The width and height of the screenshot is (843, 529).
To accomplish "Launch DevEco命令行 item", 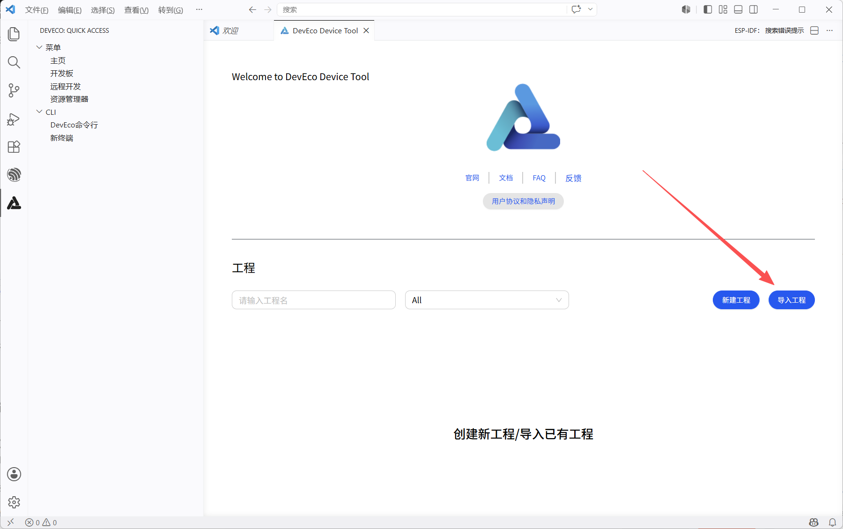I will pos(74,125).
